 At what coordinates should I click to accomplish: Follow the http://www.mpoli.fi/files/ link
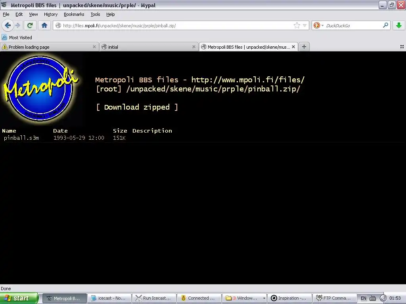point(248,80)
